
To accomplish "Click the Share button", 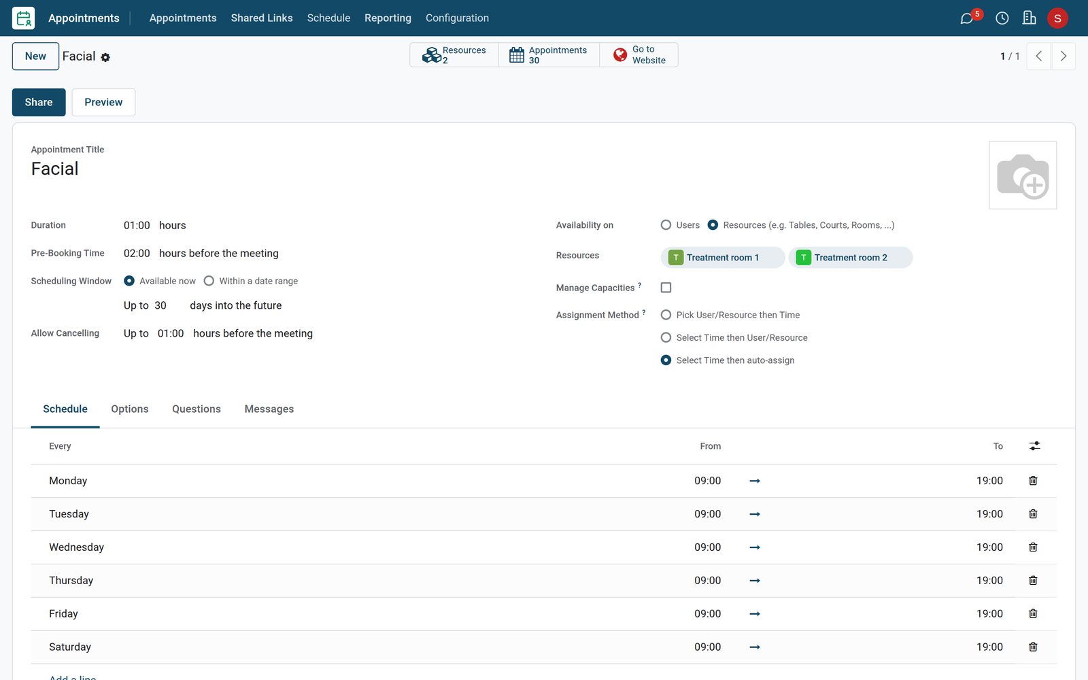I will (x=39, y=102).
